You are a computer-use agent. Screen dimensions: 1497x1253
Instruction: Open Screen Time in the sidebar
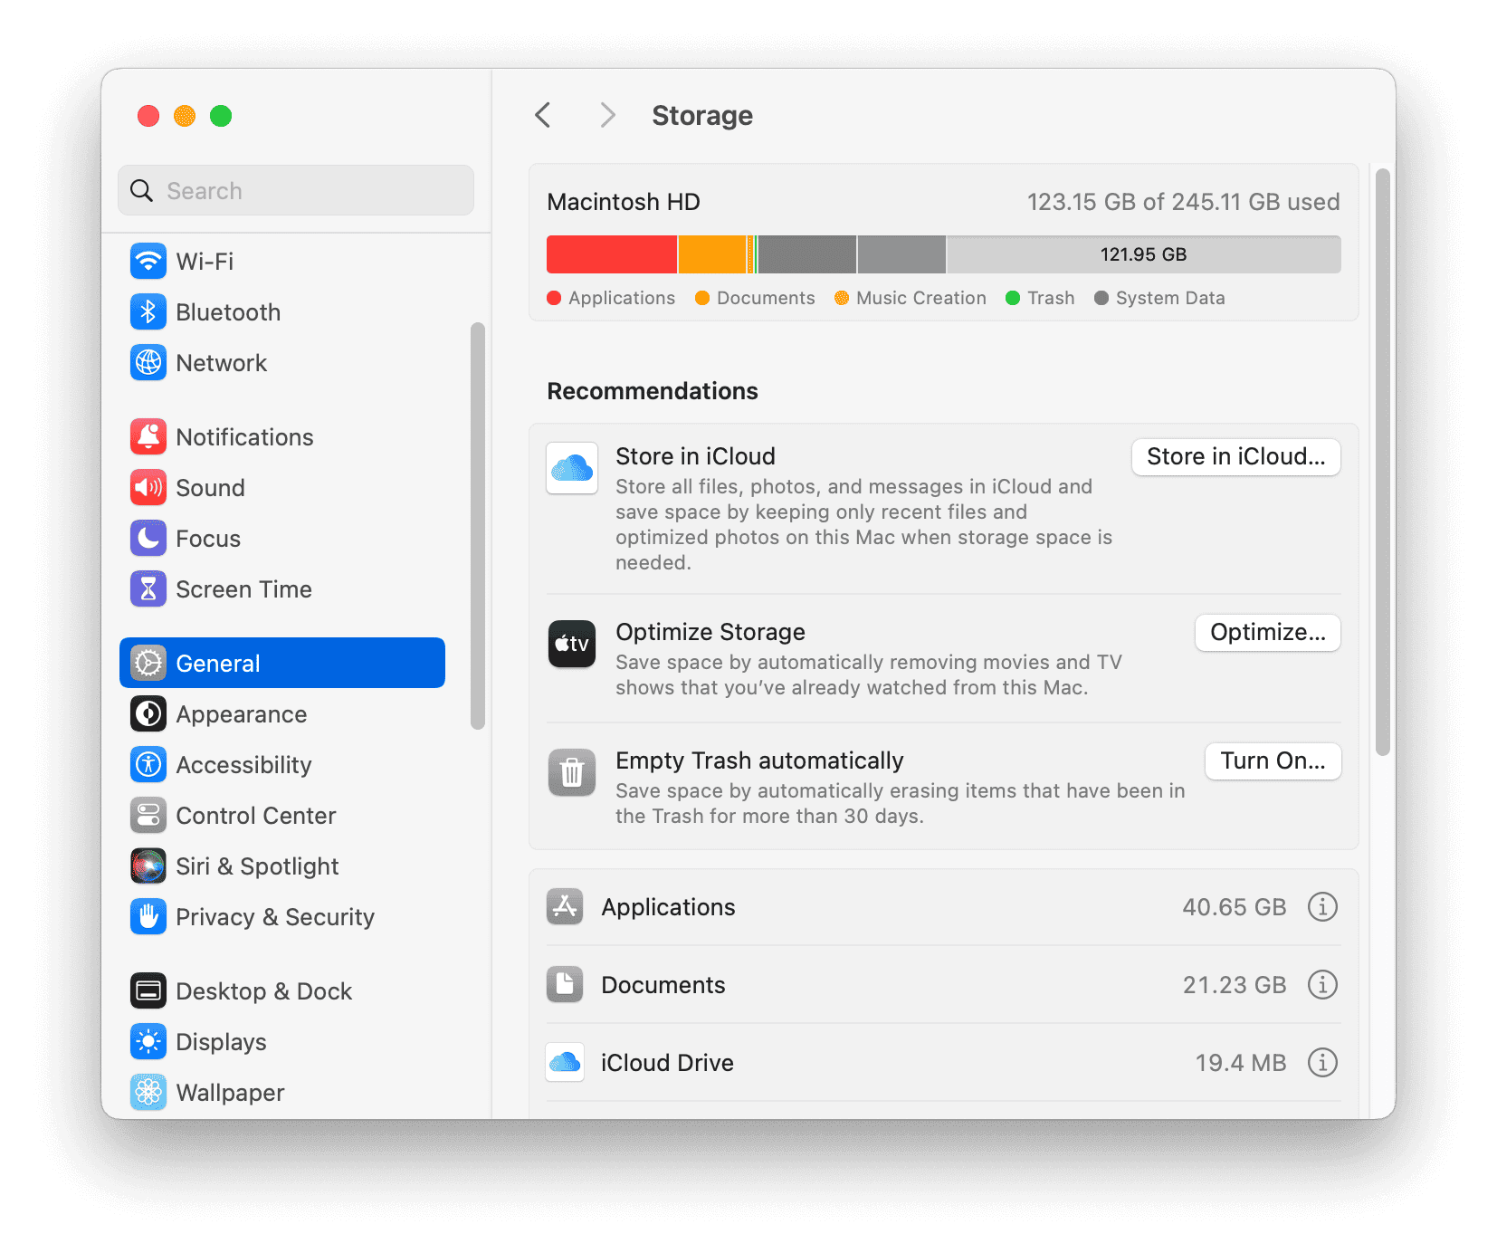(x=282, y=589)
